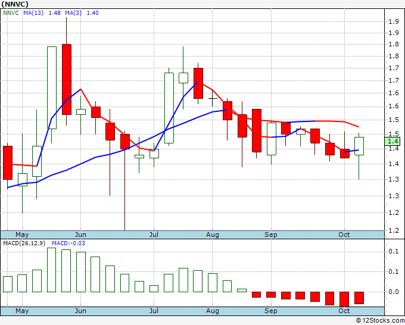The image size is (405, 325).
Task: Click the last green candlestick in October
Action: point(360,146)
